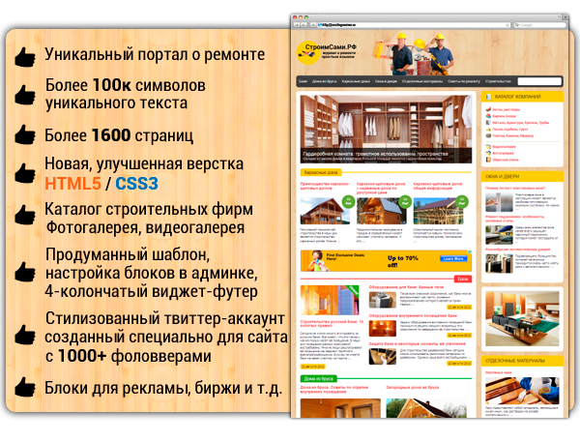
Task: Click the Кирпич, блоки catalog icon
Action: click(488, 116)
